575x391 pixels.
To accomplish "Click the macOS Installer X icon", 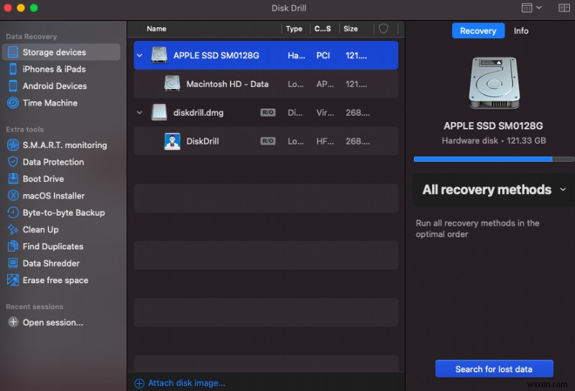I will 13,195.
